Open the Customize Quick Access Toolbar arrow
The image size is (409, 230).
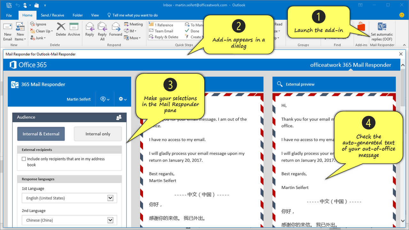click(x=45, y=5)
